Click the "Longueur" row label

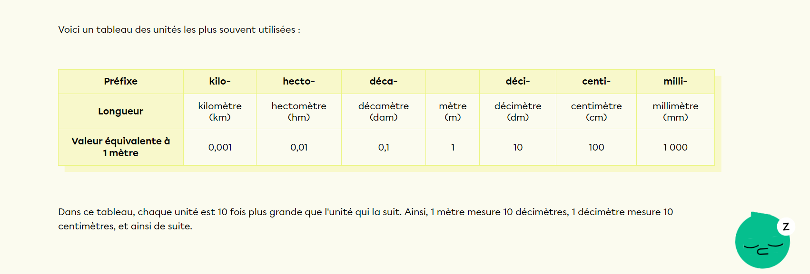click(x=120, y=111)
